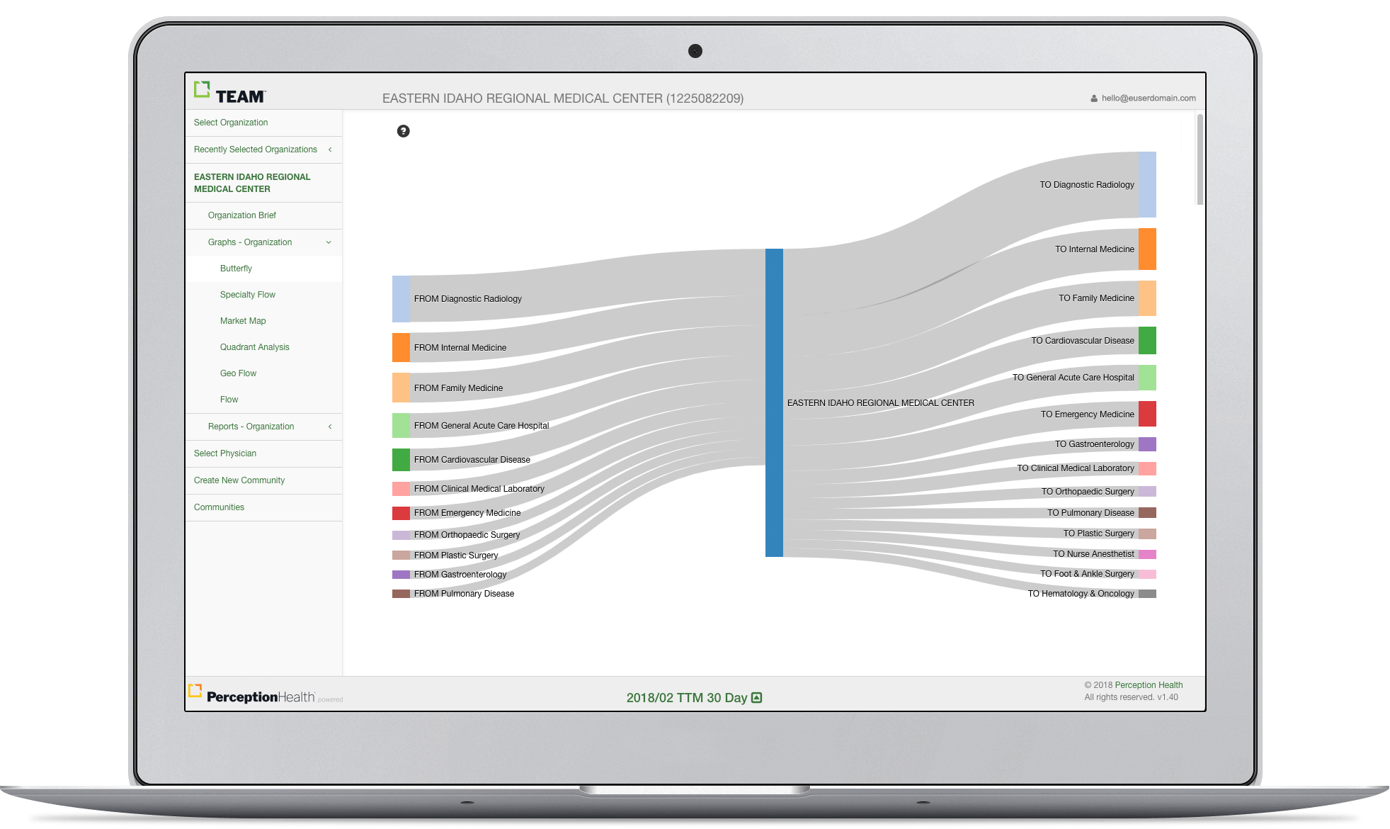Click the TO Plastic Surgery node
This screenshot has height=829, width=1390.
pos(1147,534)
